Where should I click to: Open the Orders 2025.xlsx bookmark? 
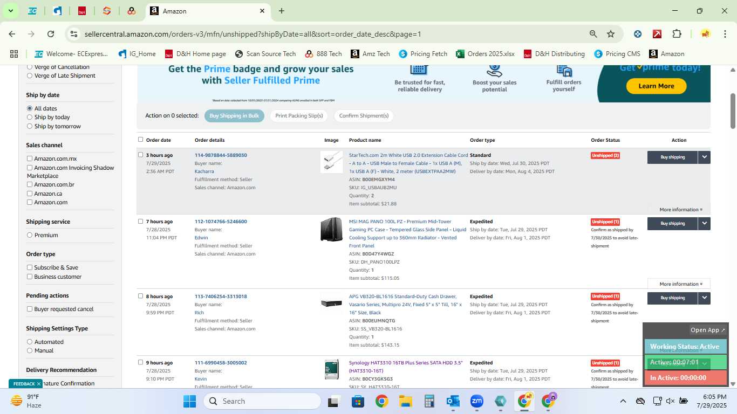485,54
